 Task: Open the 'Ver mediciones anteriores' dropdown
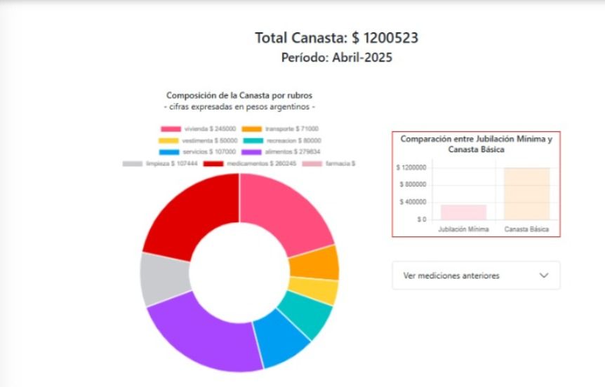click(476, 276)
